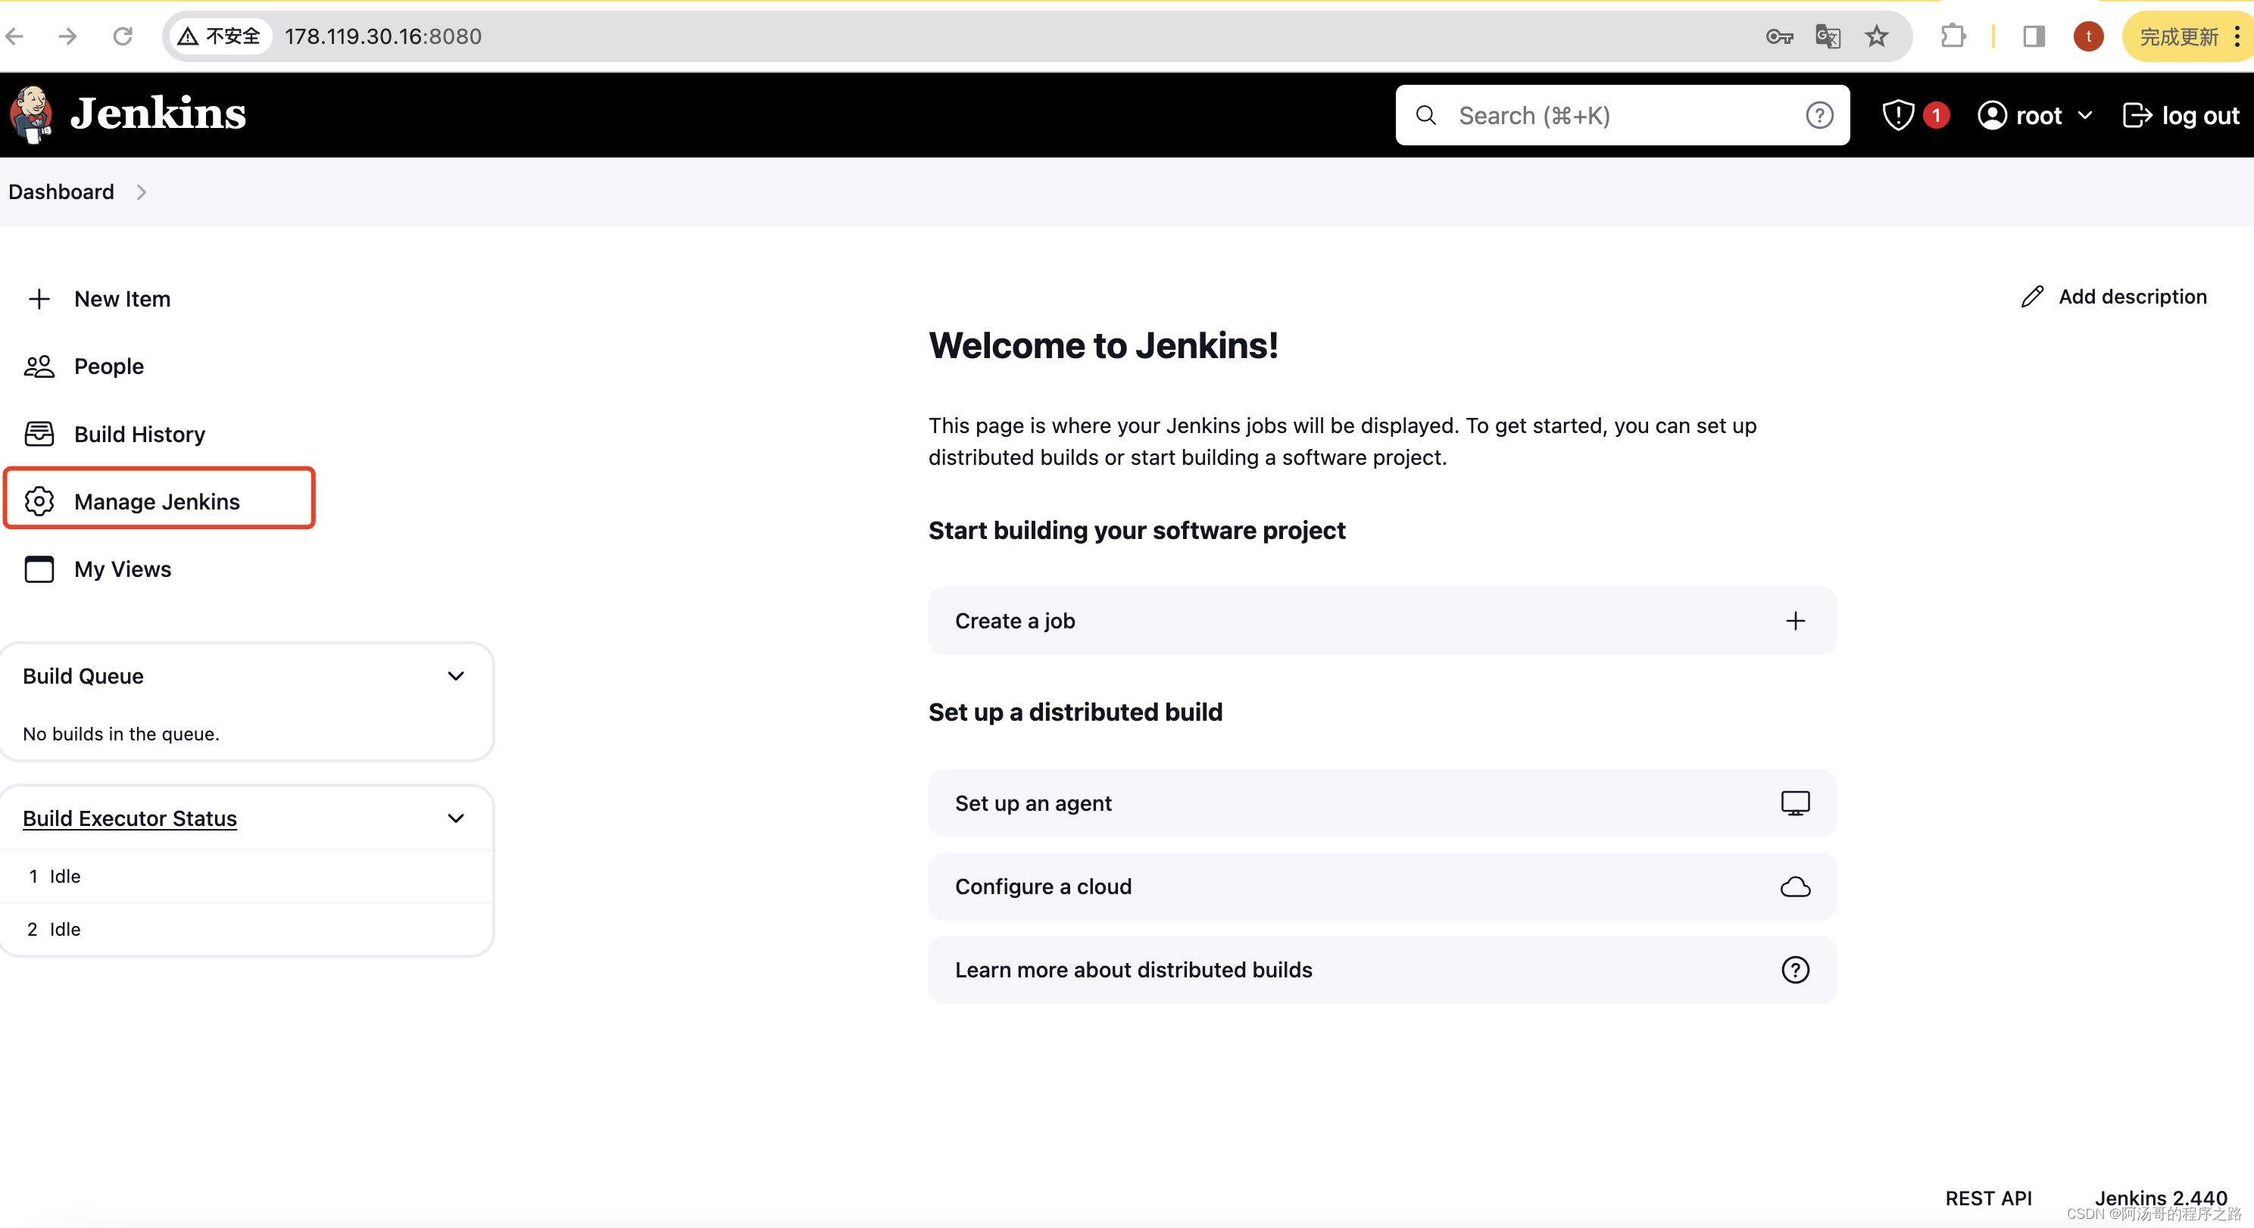The width and height of the screenshot is (2254, 1228).
Task: Click the Dashboard breadcrumb
Action: pos(61,192)
